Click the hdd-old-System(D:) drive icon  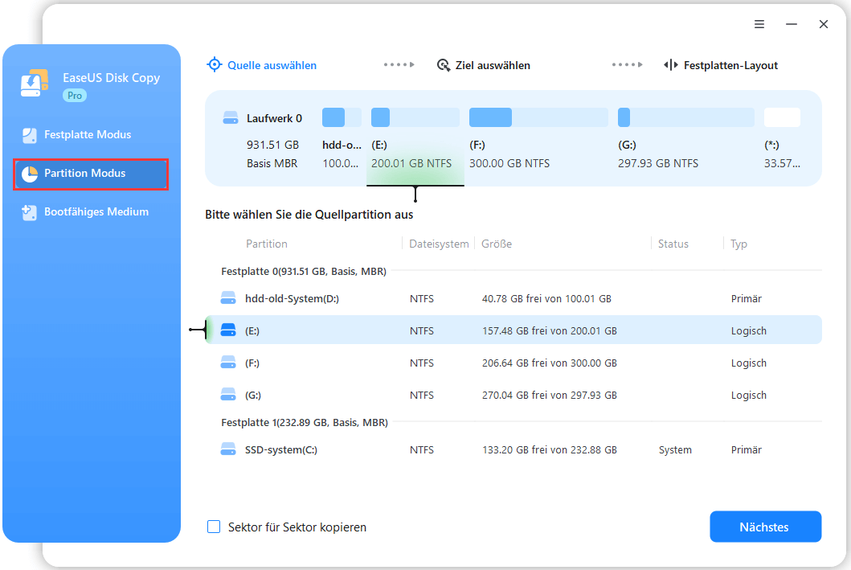click(228, 298)
